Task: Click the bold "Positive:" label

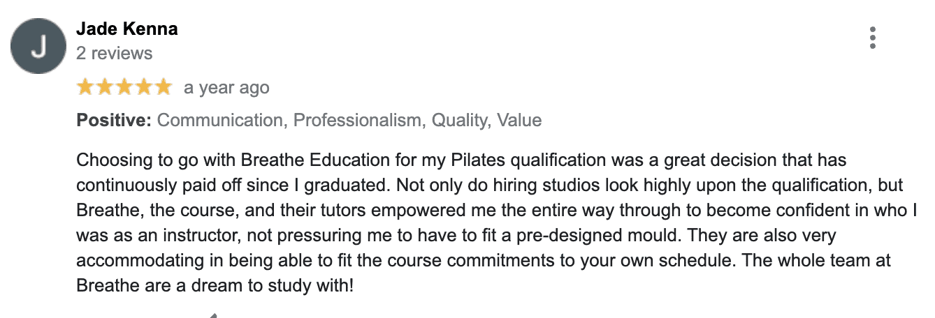Action: [114, 120]
